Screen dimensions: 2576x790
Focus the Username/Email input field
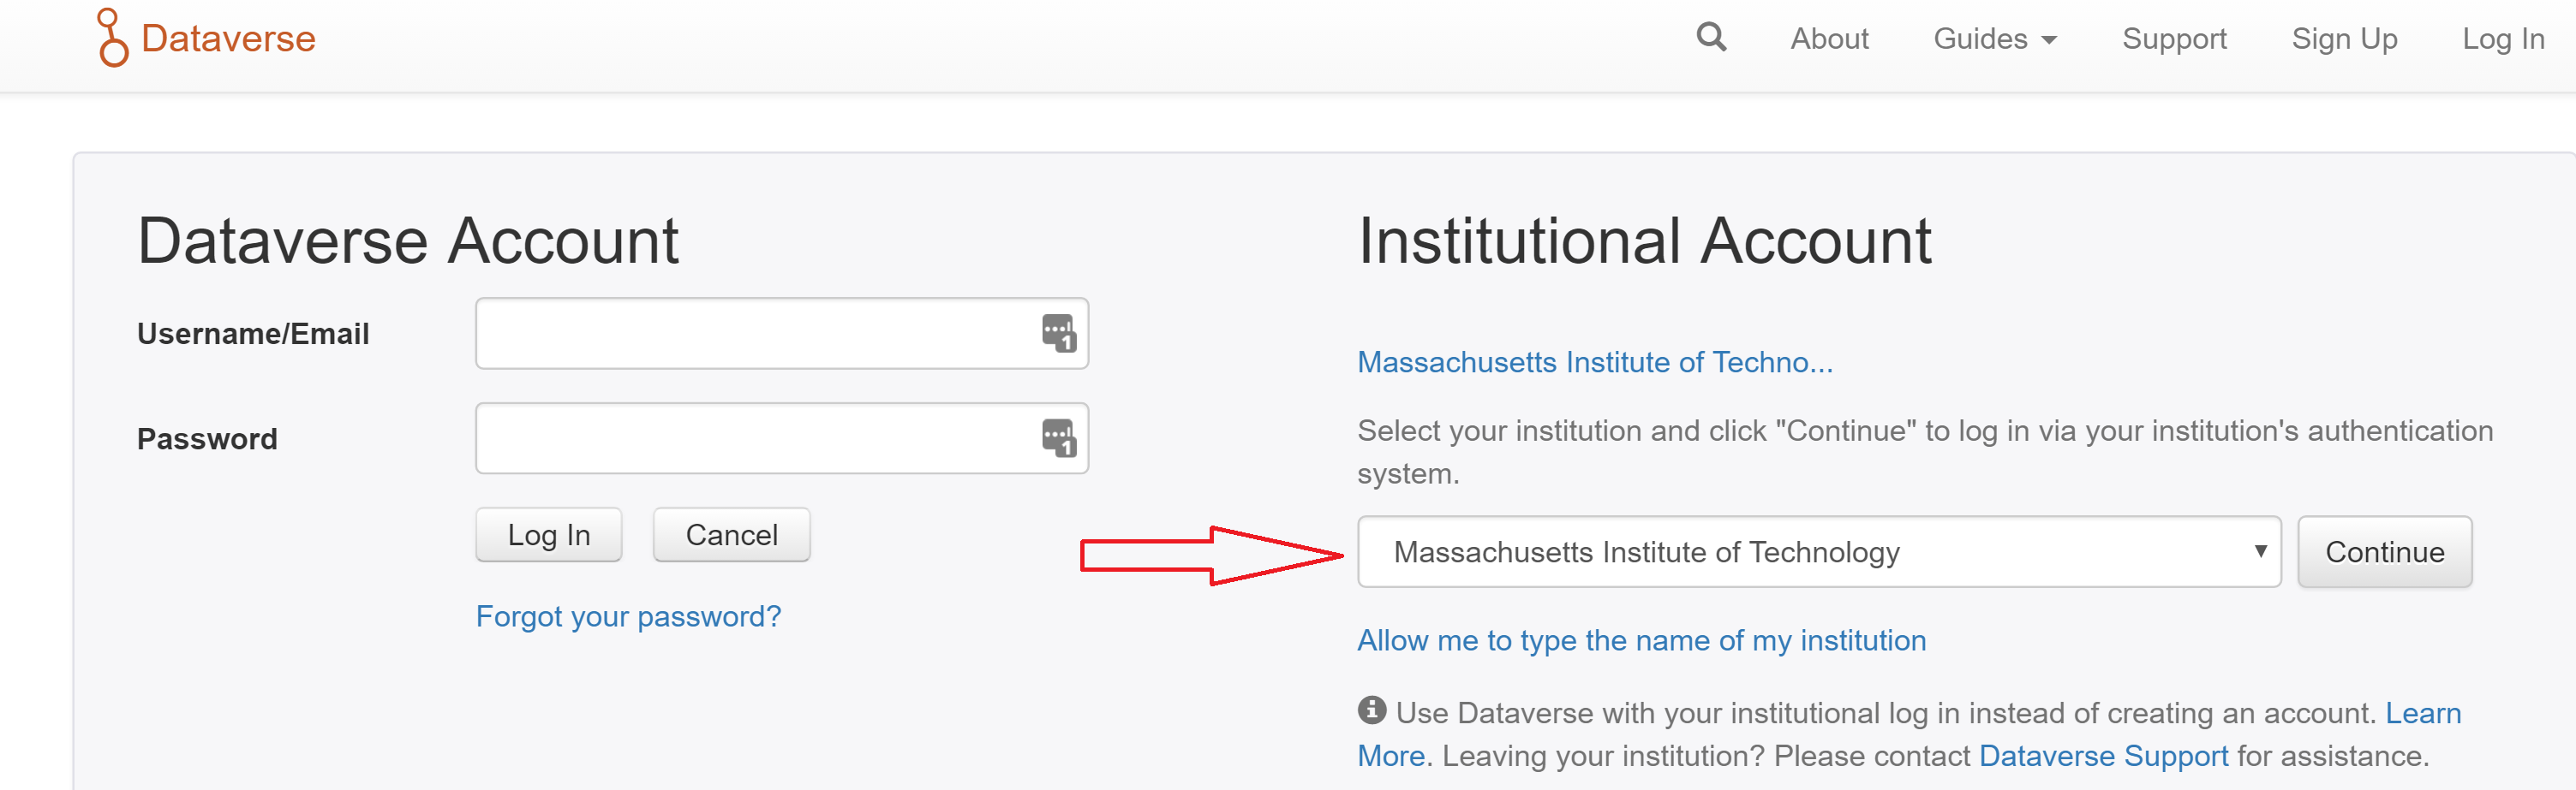click(782, 334)
